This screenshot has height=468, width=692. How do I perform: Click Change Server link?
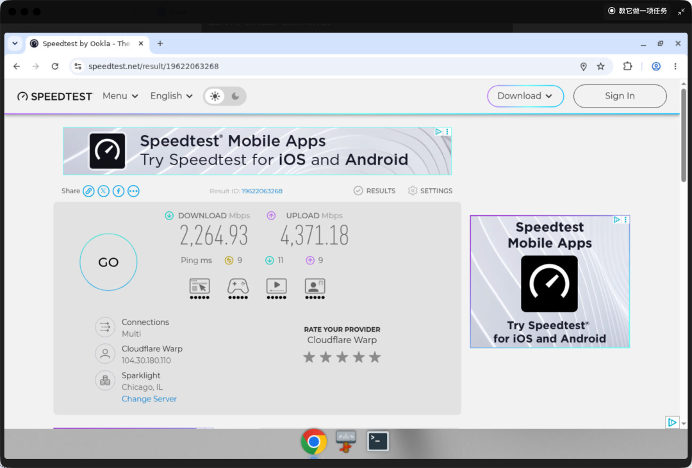pyautogui.click(x=149, y=399)
